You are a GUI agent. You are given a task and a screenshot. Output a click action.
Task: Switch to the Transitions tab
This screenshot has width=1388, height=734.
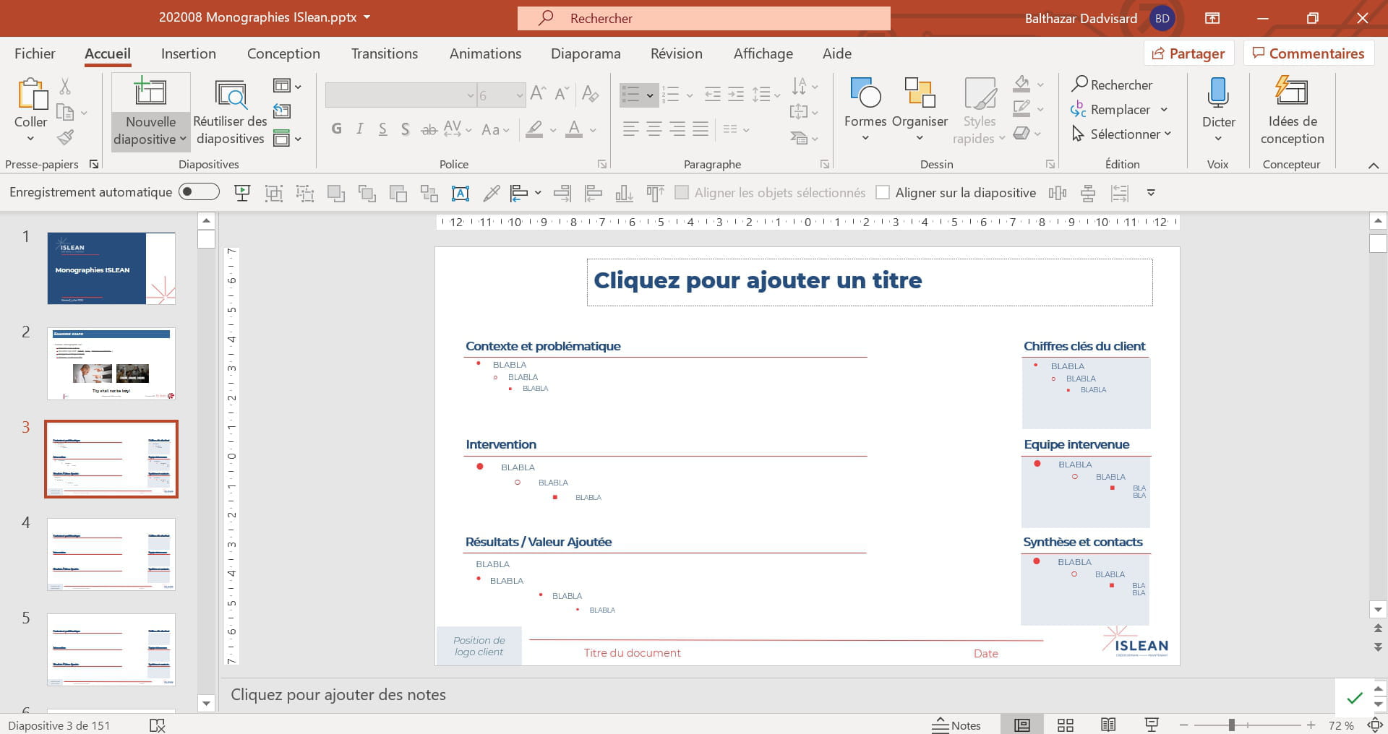(385, 53)
